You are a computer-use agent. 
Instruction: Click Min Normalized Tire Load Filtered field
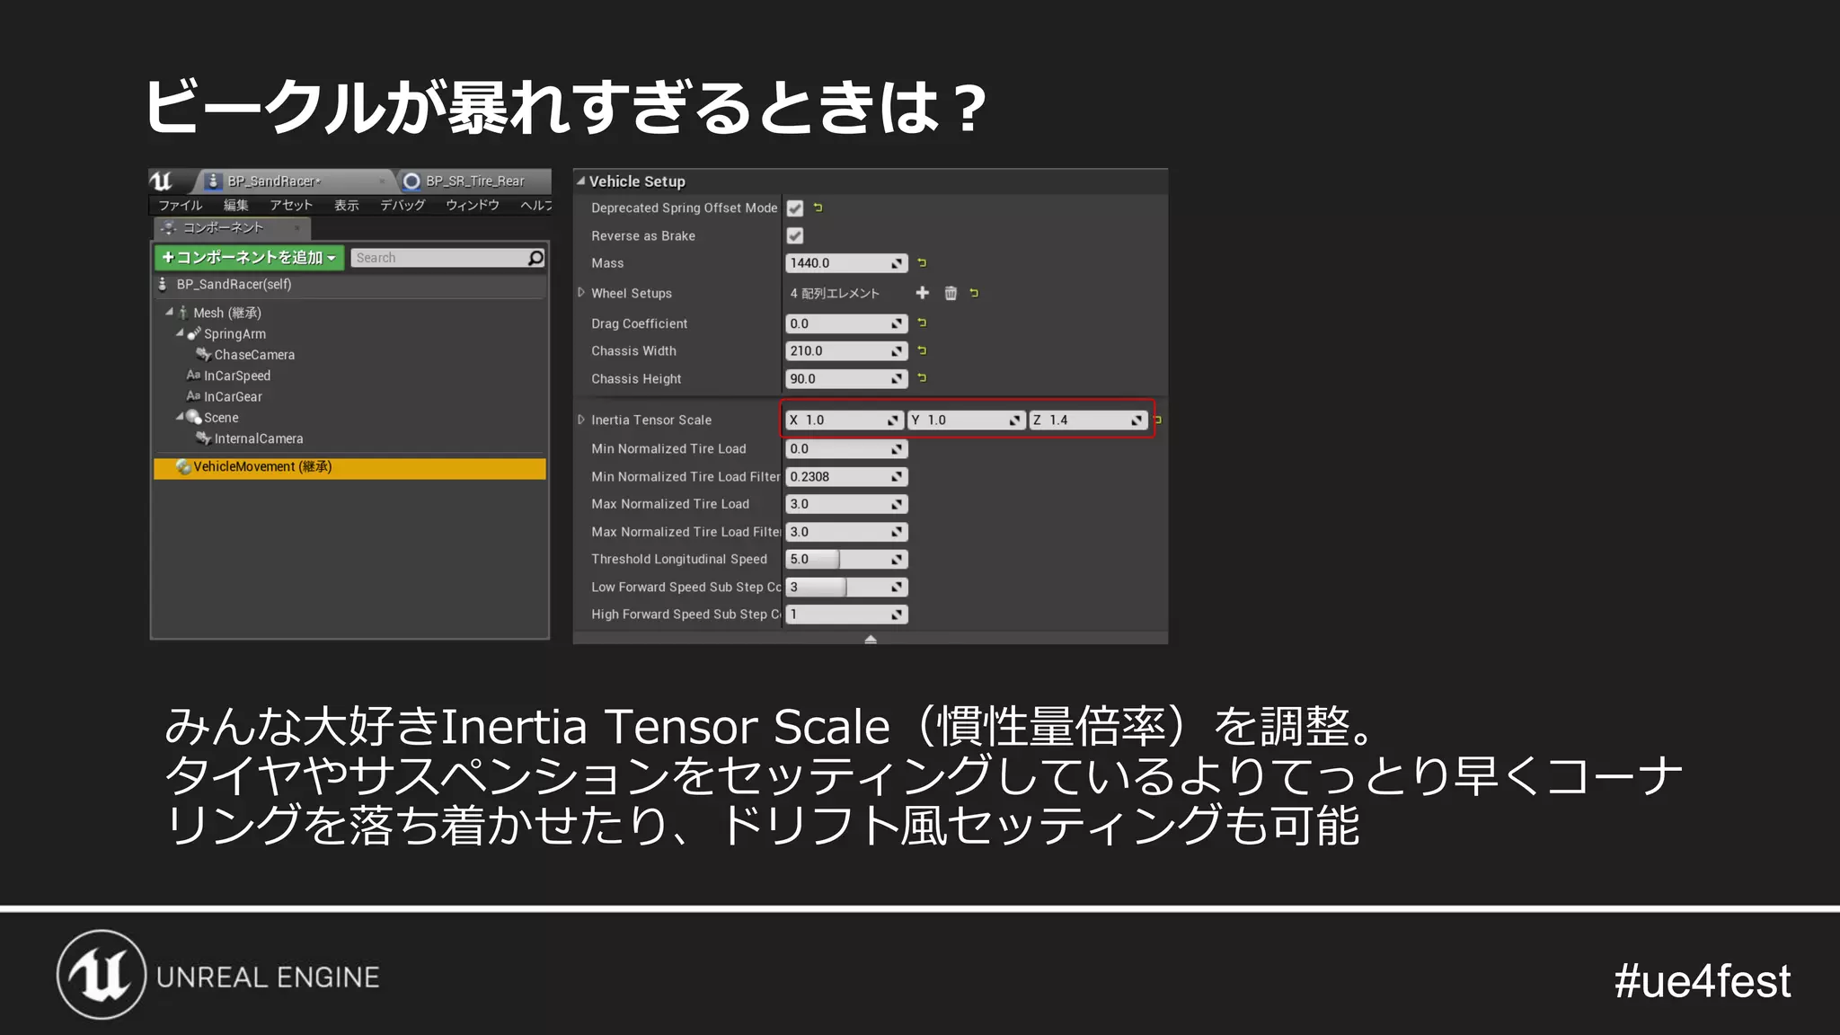846,477
